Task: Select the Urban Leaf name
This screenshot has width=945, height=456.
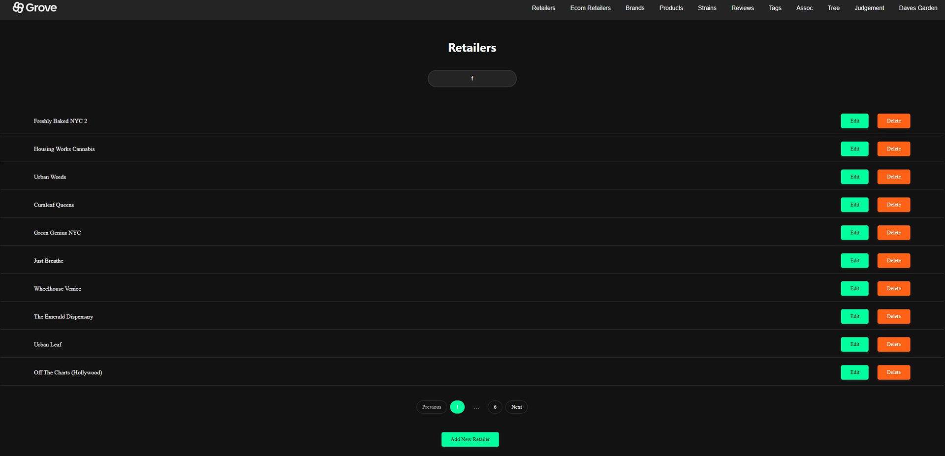Action: pyautogui.click(x=48, y=345)
